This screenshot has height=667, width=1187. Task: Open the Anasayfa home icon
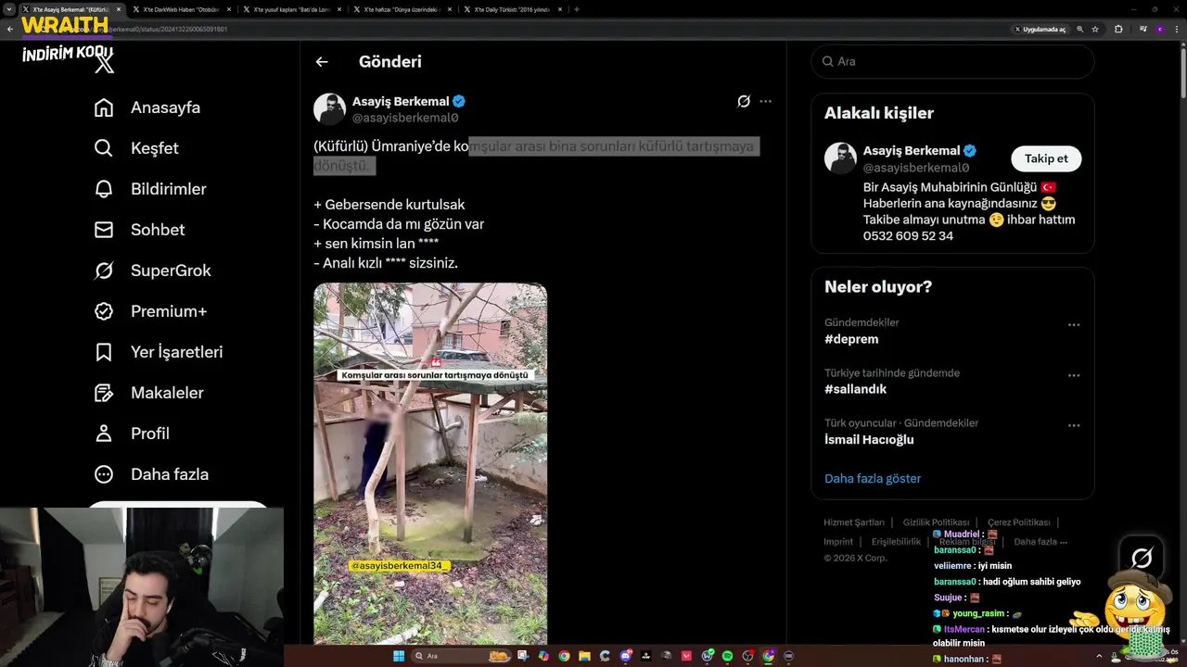[104, 107]
